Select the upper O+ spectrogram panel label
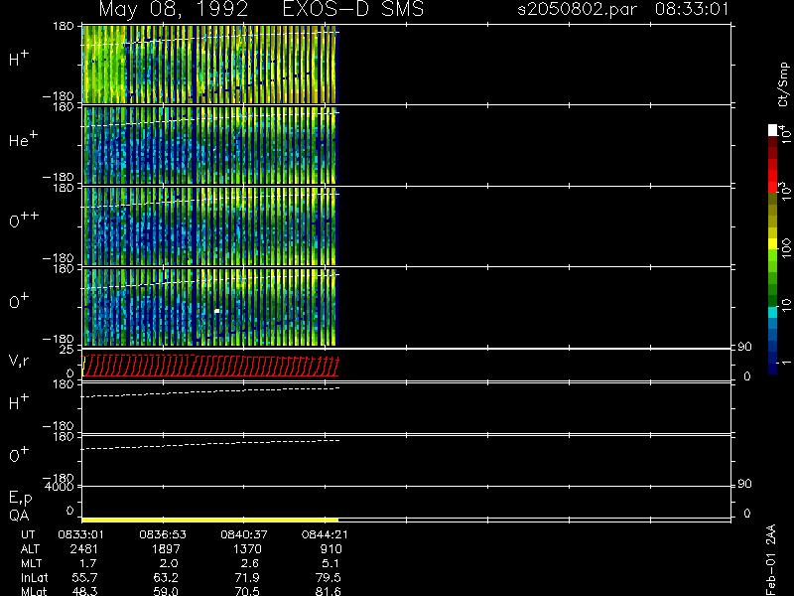This screenshot has height=596, width=794. 19,301
